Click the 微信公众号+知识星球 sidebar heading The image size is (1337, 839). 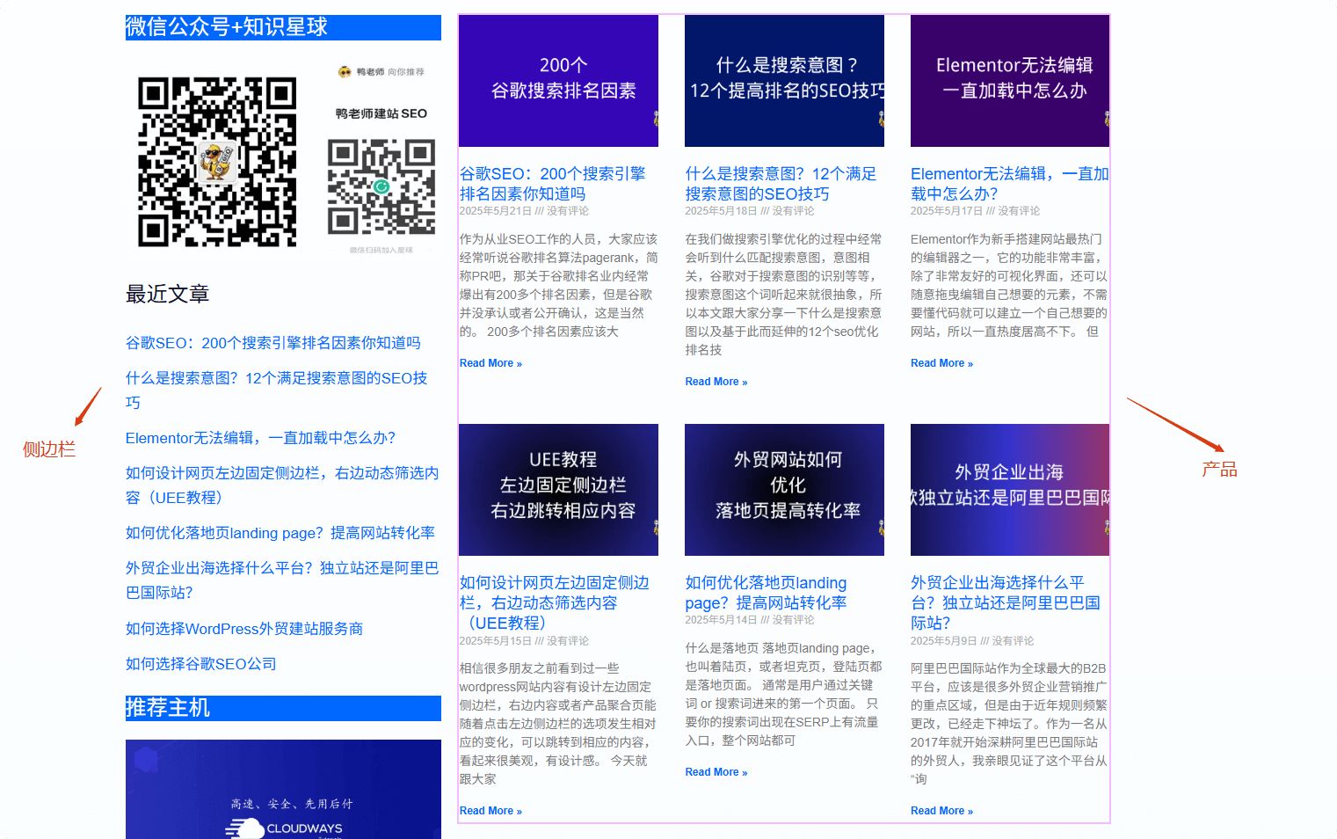point(225,27)
